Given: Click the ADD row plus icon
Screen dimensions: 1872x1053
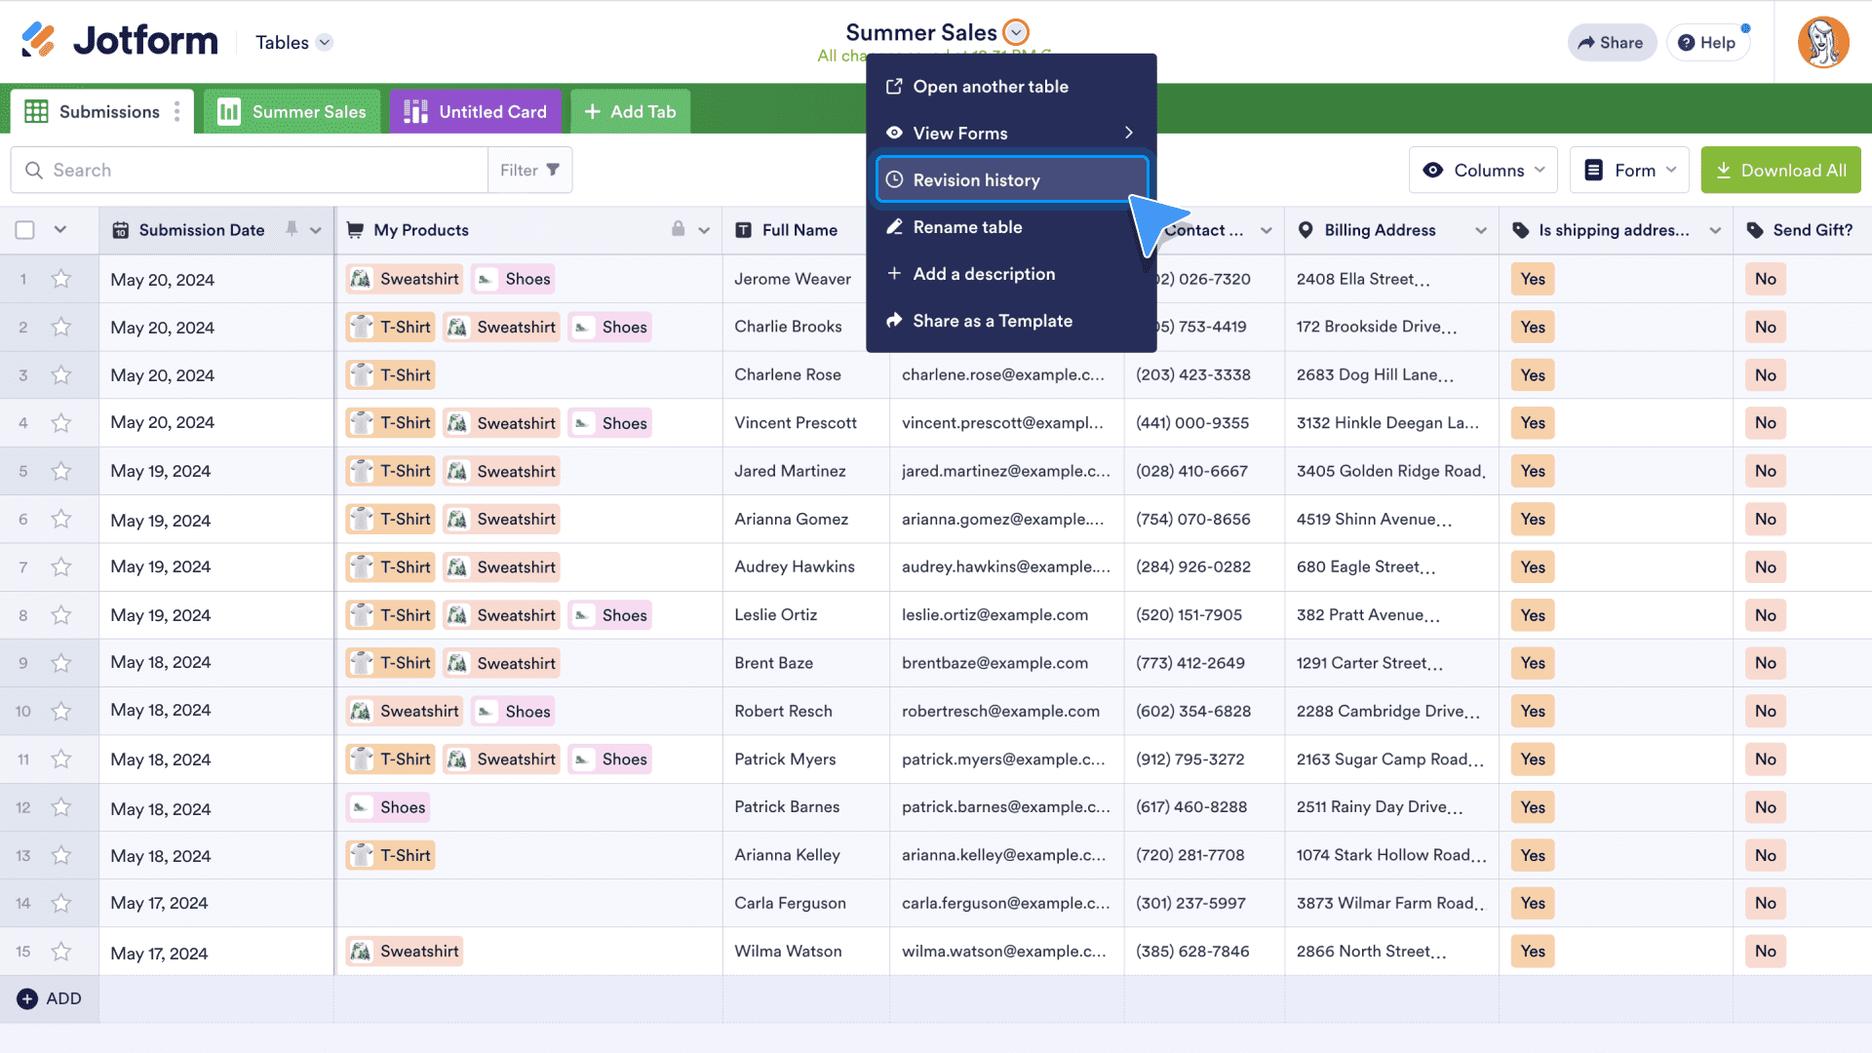Looking at the screenshot, I should click(27, 998).
